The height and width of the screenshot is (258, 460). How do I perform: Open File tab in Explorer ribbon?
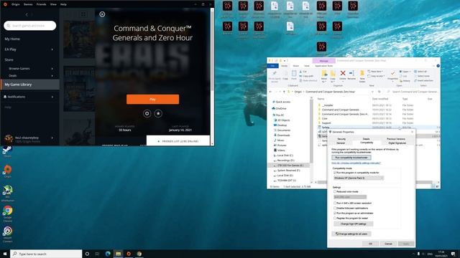coord(272,66)
